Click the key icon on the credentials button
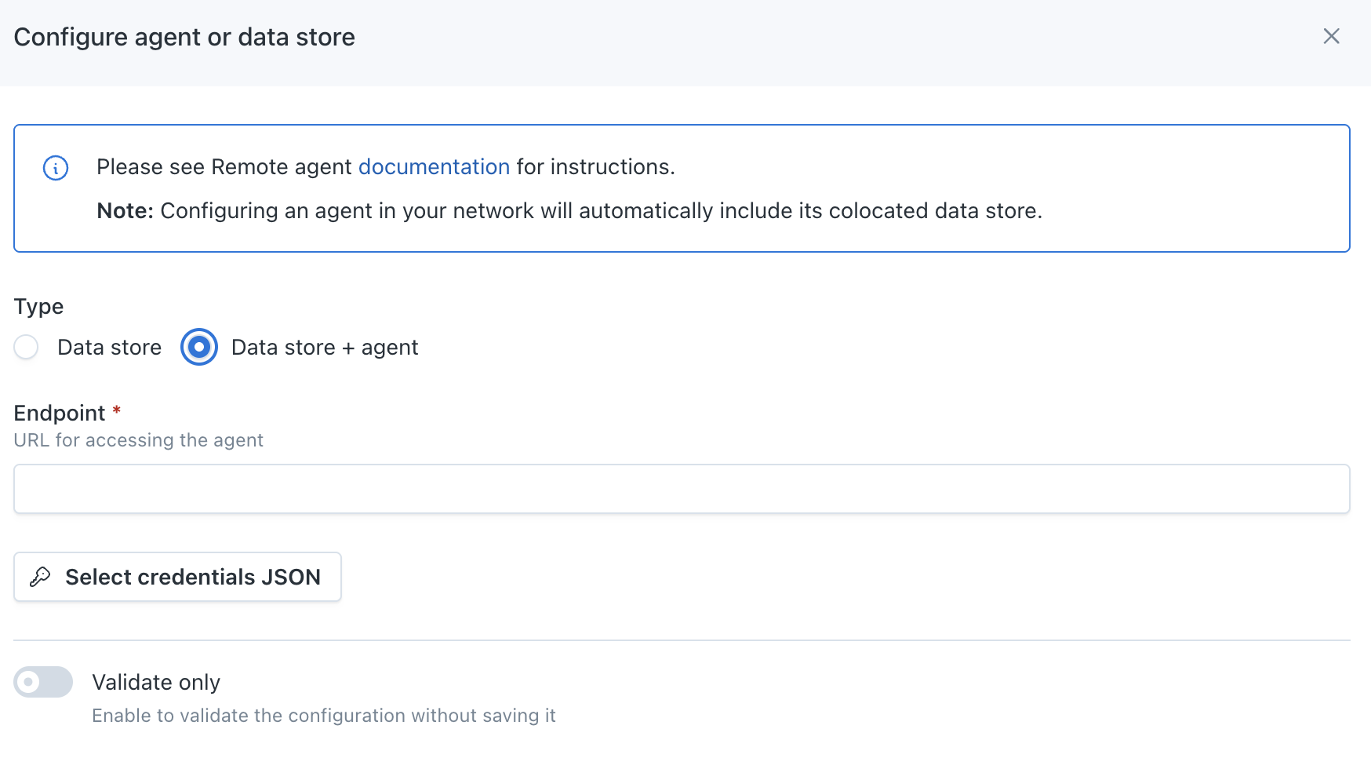 (40, 578)
